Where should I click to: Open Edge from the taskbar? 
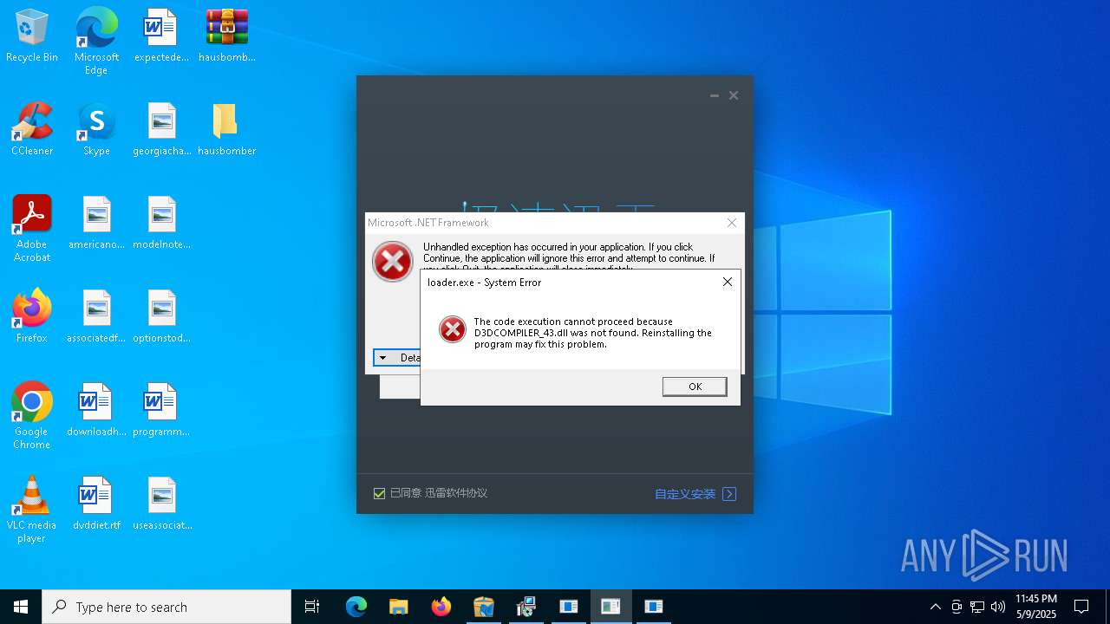click(356, 607)
